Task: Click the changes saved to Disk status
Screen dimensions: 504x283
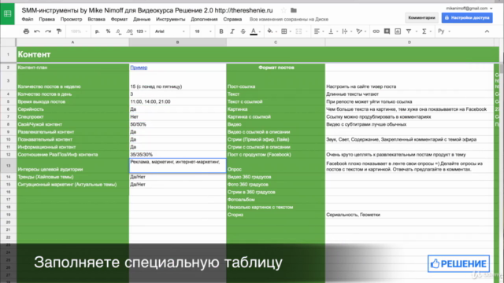Action: pos(289,19)
